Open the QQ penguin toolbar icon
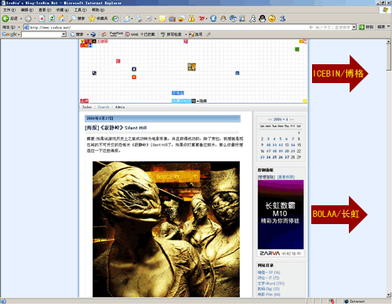Screen dimensions: 392x304 (x=262, y=19)
